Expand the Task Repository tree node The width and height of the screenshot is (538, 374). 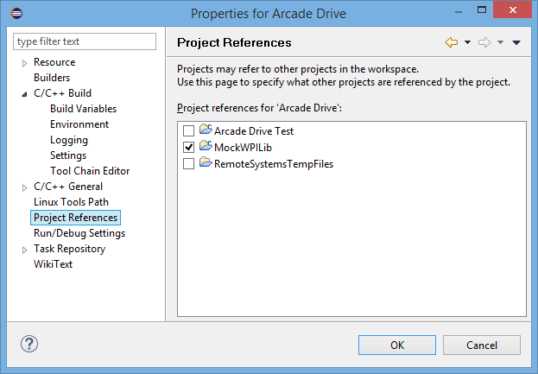tap(24, 250)
